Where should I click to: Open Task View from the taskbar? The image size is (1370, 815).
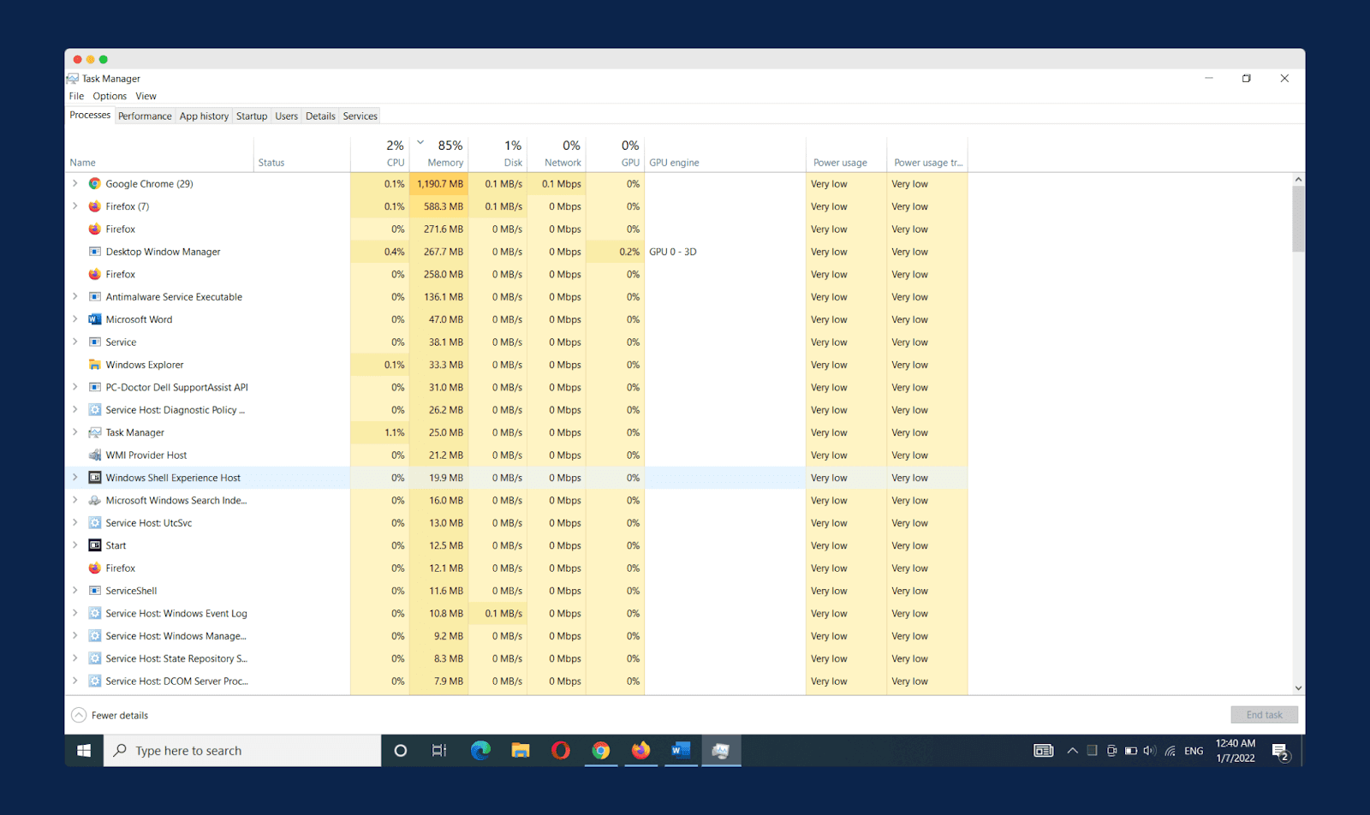(439, 751)
